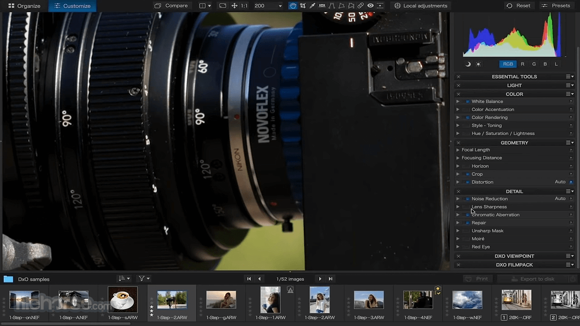Go to first image in filmstrip

[x=249, y=279]
